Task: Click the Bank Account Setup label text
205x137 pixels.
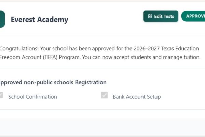Action: (x=137, y=97)
